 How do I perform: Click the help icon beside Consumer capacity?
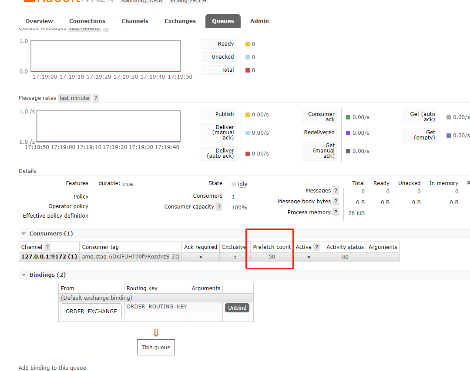218,206
